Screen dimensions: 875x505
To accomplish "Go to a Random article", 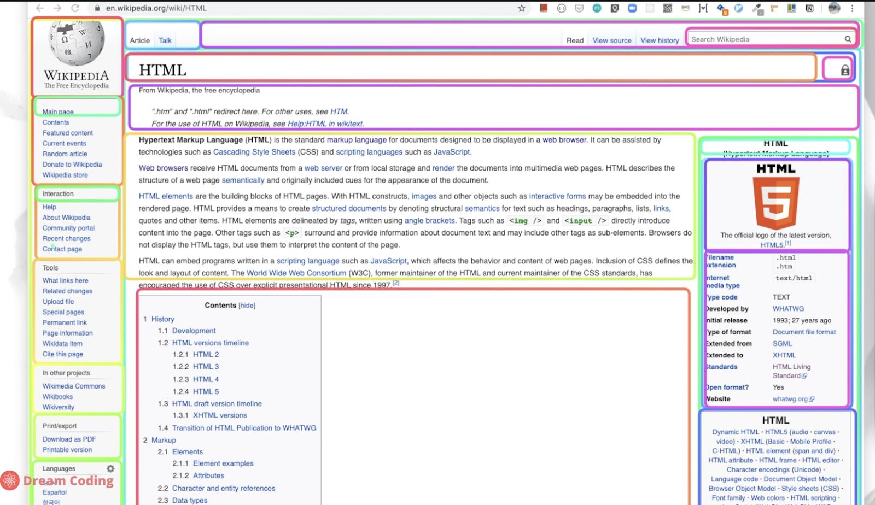I will [65, 154].
